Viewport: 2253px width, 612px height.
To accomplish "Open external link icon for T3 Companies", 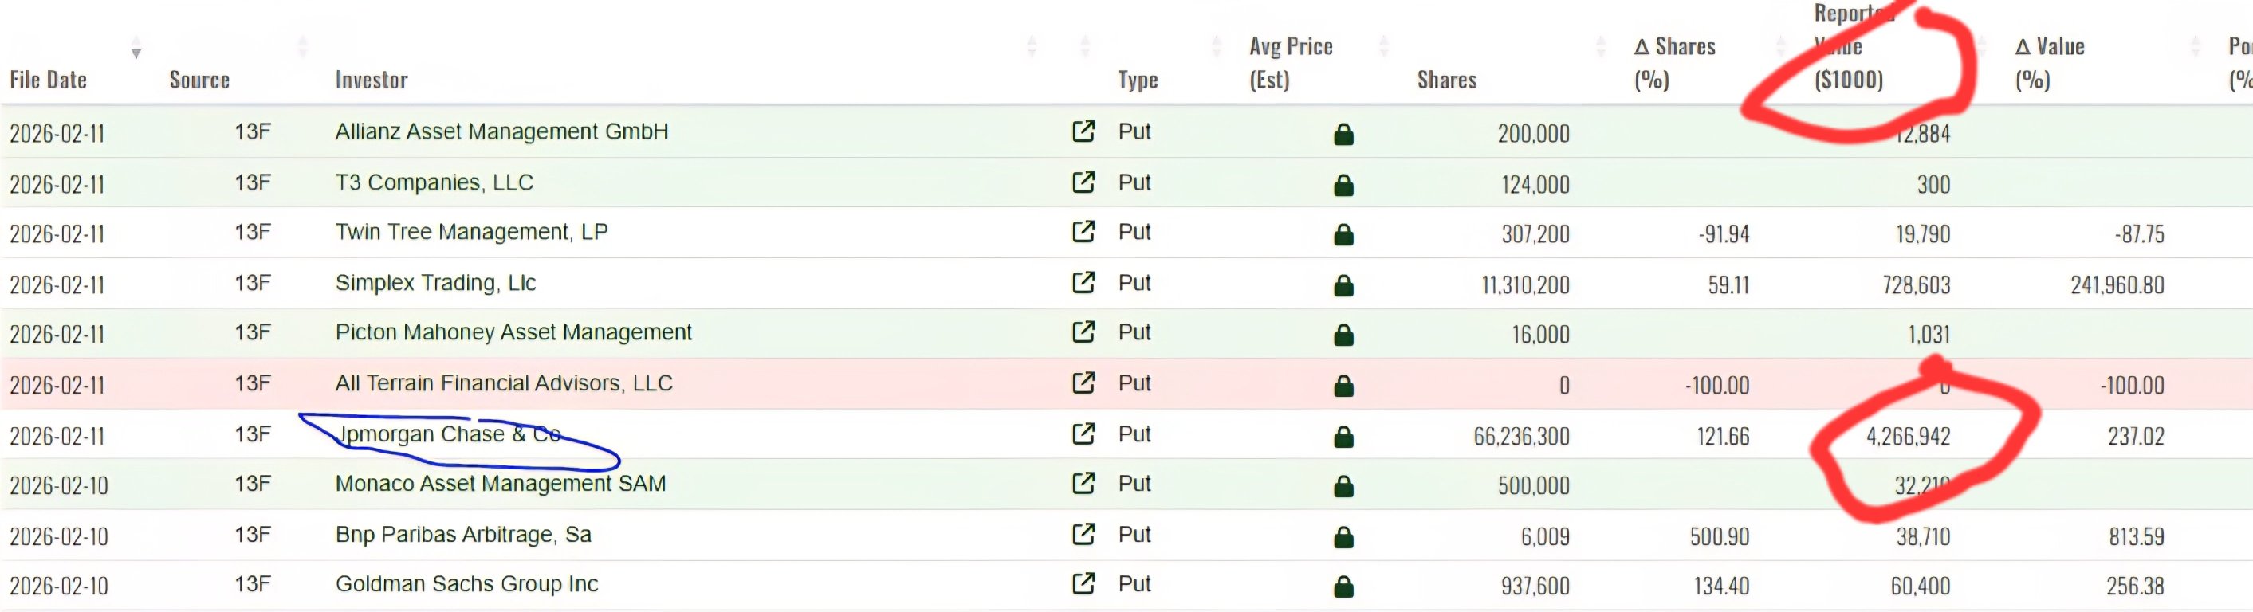I will (1083, 182).
